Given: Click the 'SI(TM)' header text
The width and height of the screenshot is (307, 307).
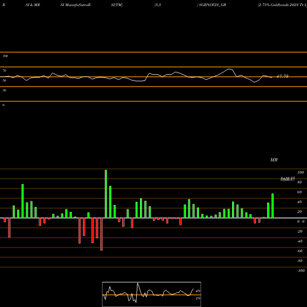Looking at the screenshot, I should [x=117, y=5].
